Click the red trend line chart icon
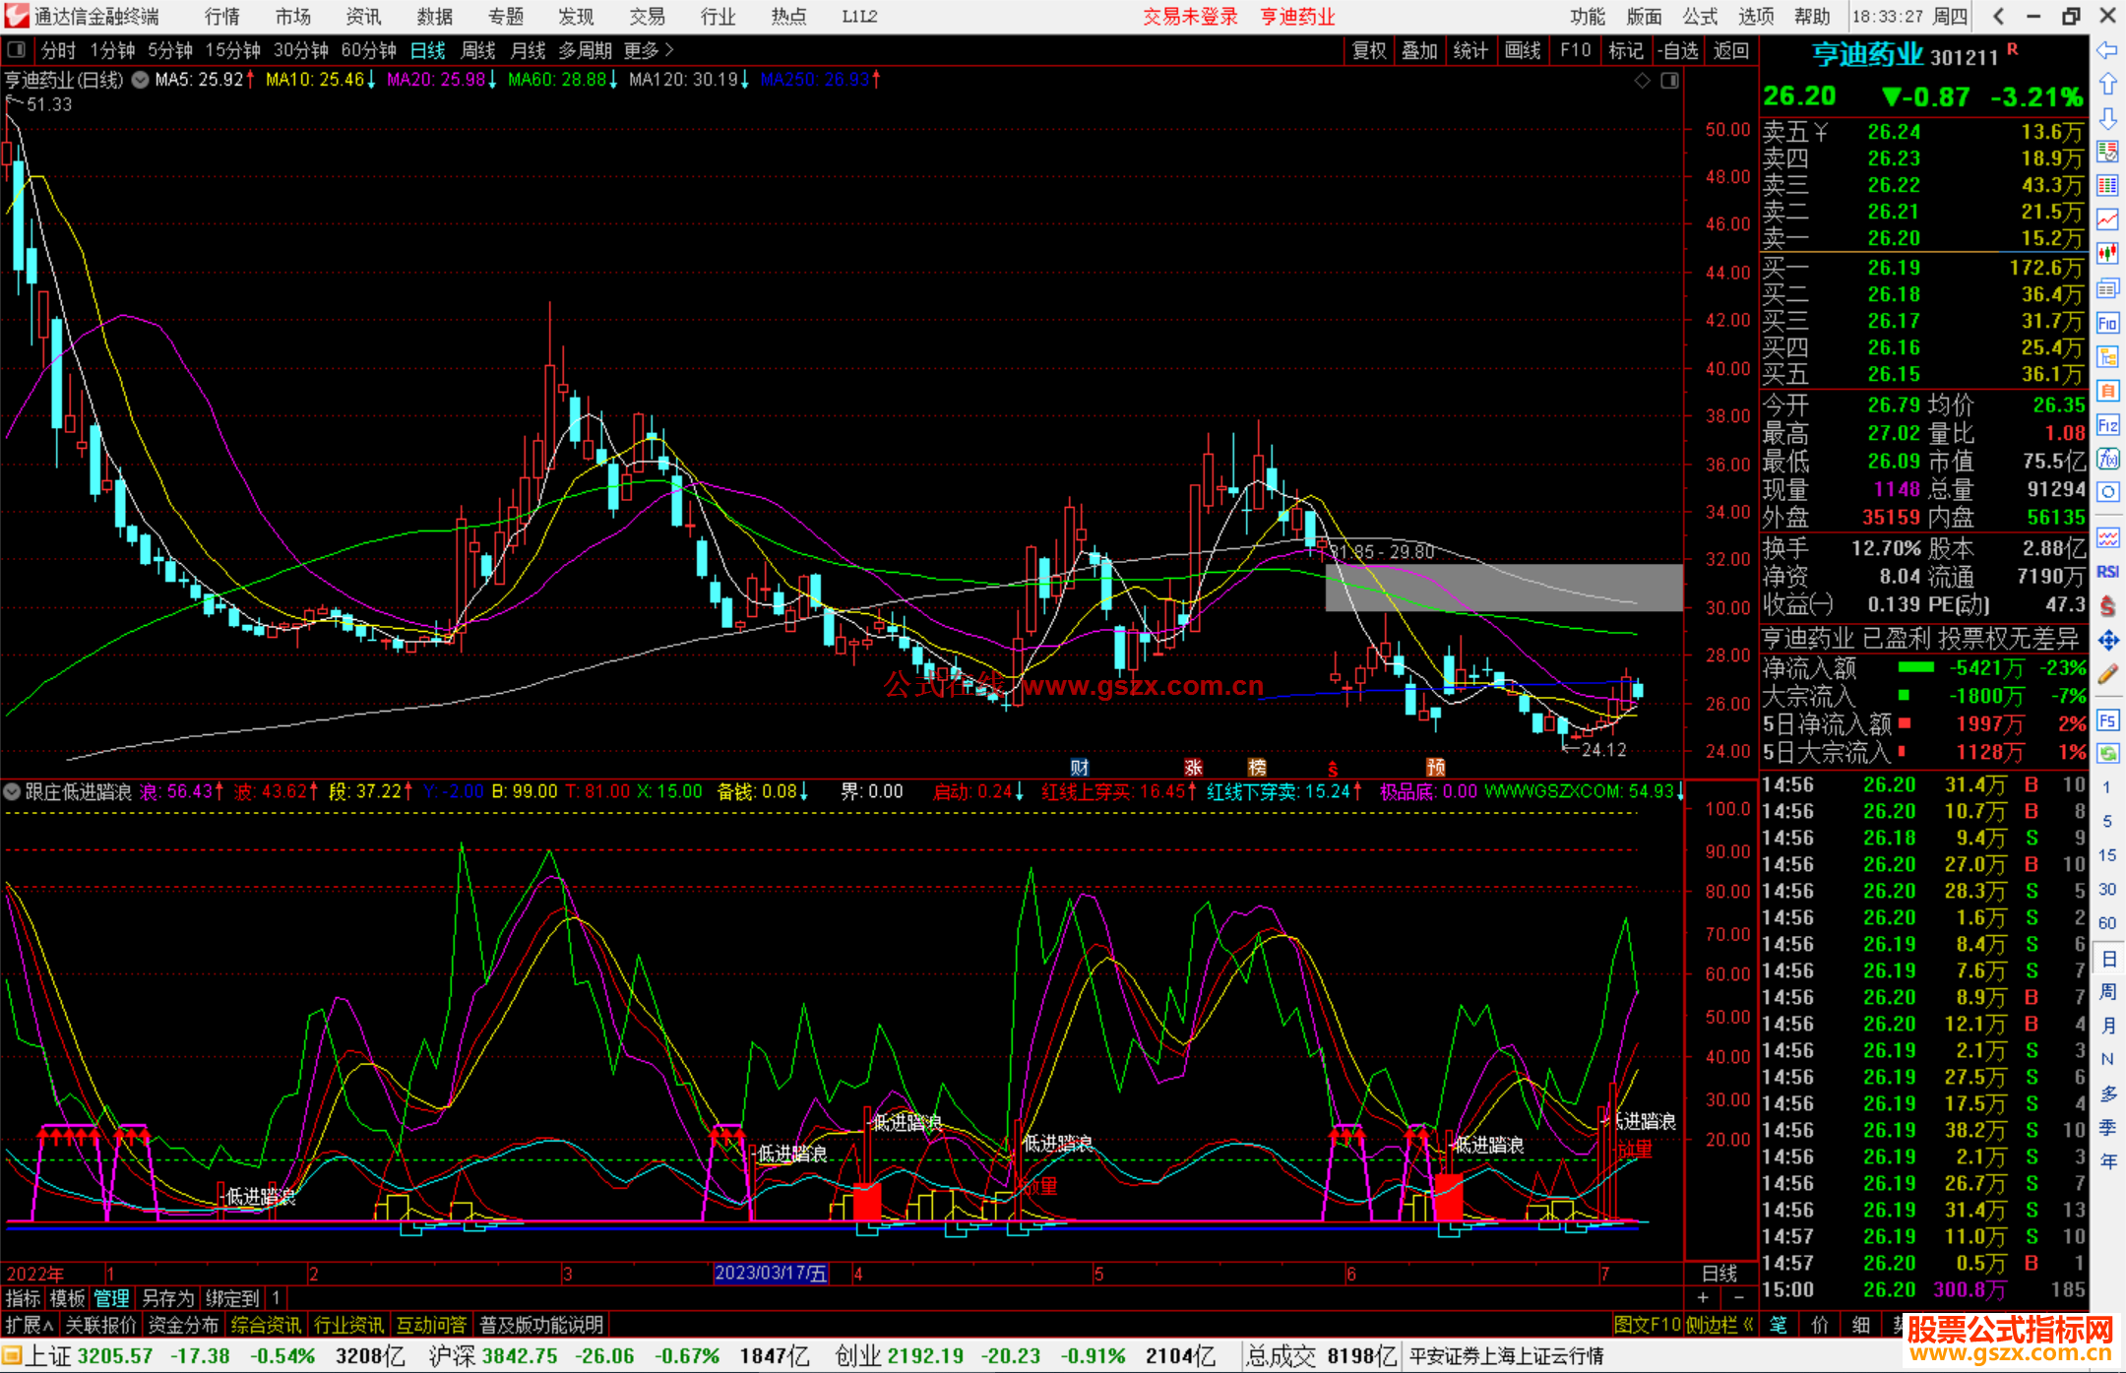Screen dimensions: 2126x1373 point(2107,219)
